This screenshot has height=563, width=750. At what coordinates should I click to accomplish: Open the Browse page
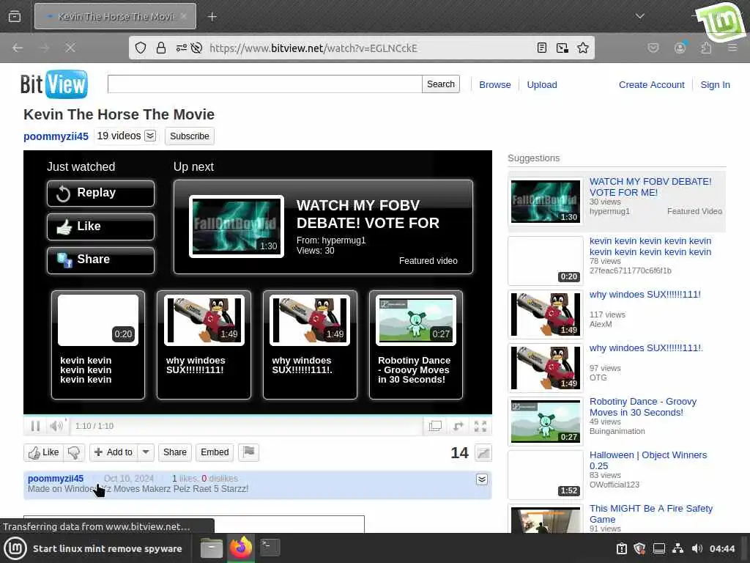click(x=494, y=85)
